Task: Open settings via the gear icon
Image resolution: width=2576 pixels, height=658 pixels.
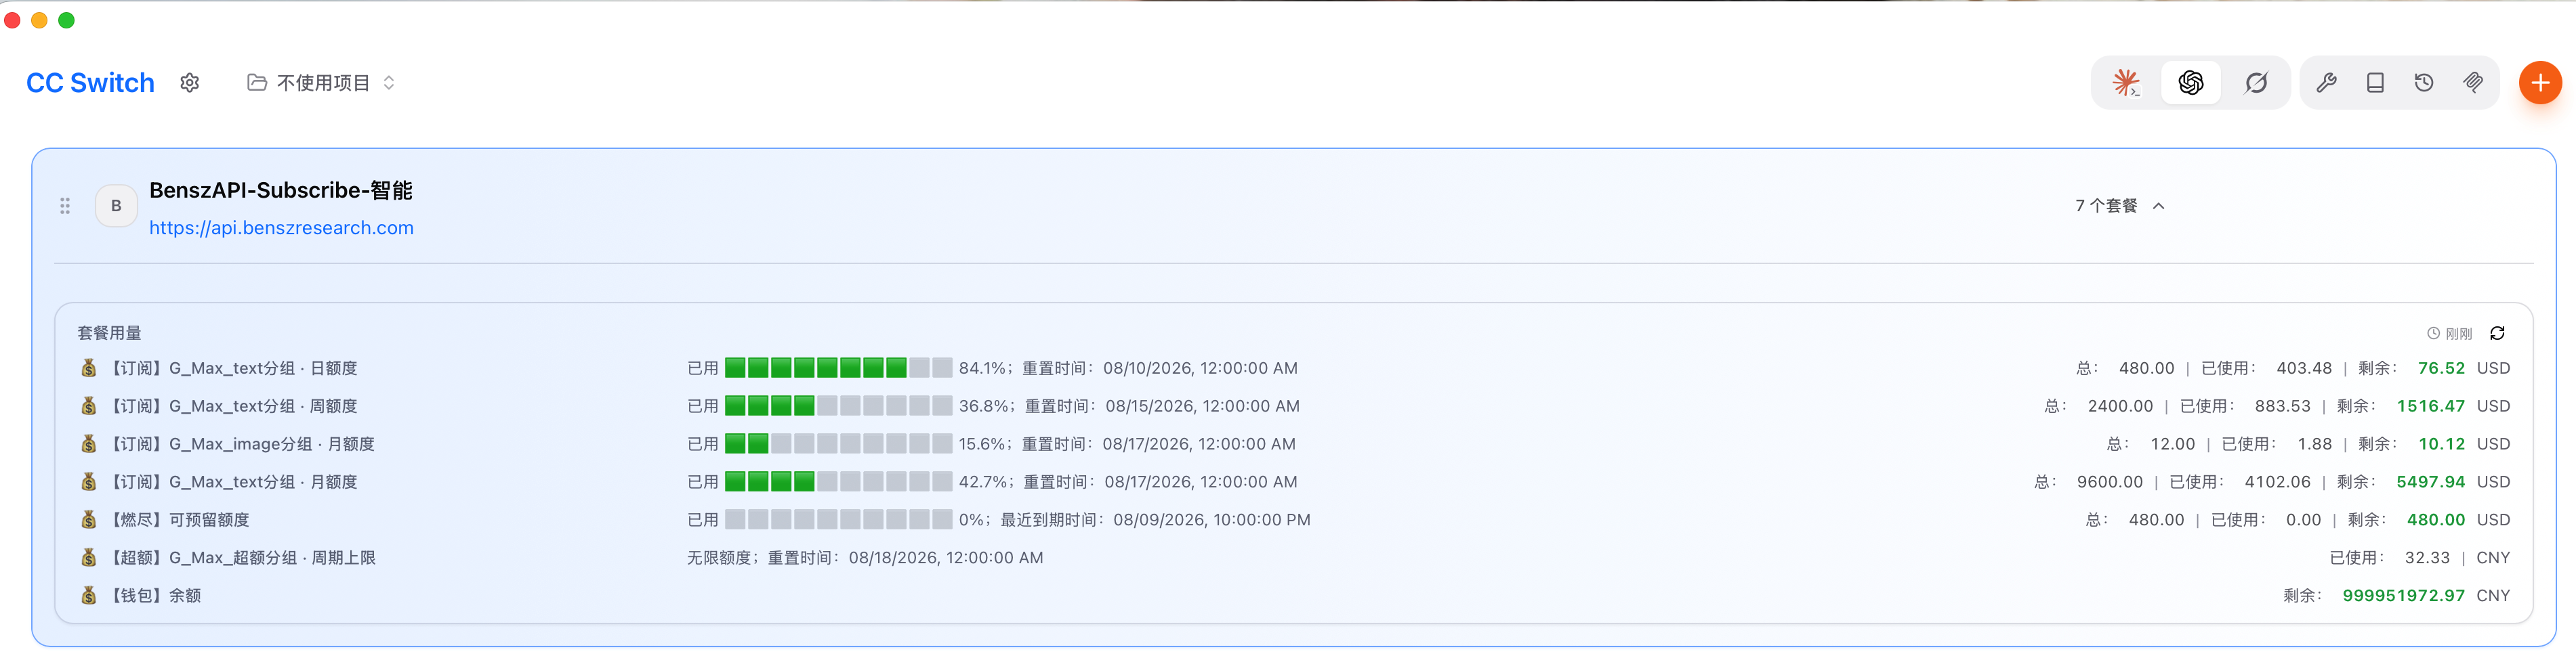Action: 190,83
